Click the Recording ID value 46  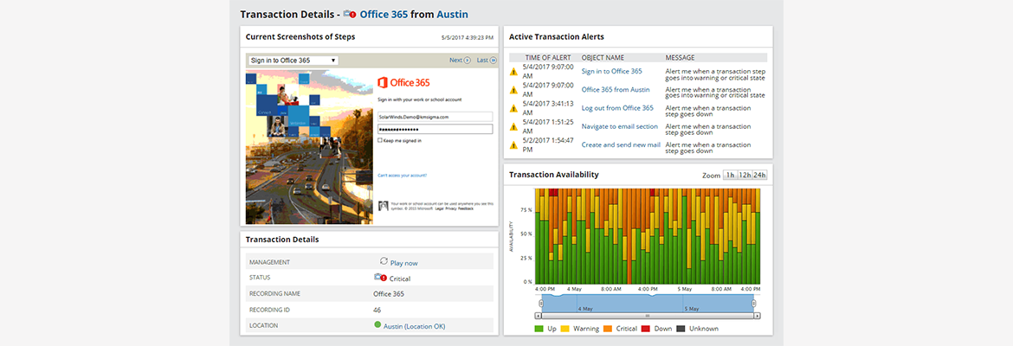tap(377, 310)
